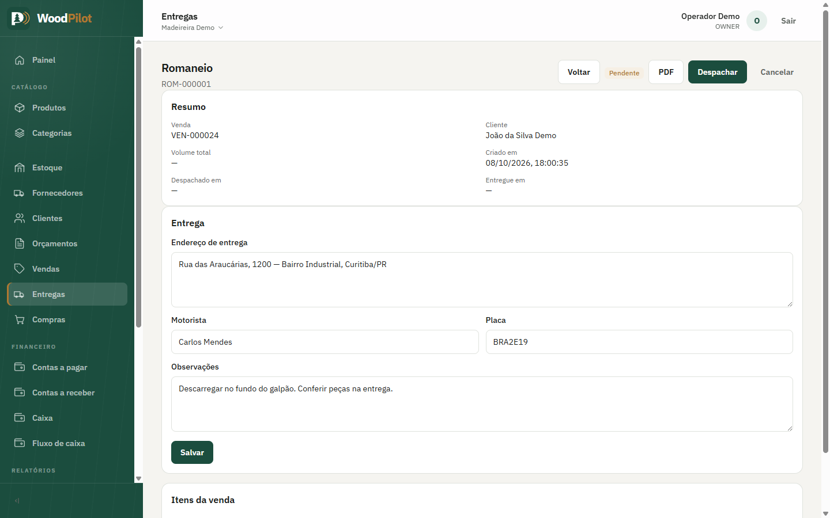
Task: Collapse the sidebar with the bottom arrow icon
Action: coord(17,501)
